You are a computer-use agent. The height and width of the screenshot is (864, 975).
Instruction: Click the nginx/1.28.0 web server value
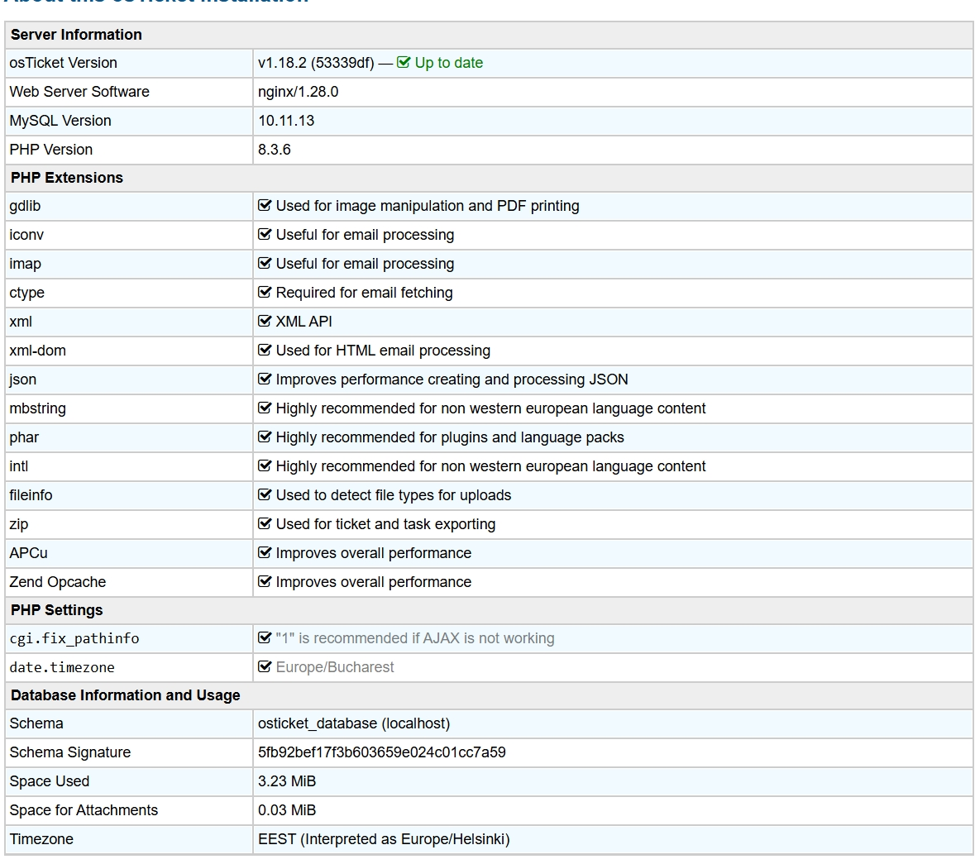pos(298,92)
